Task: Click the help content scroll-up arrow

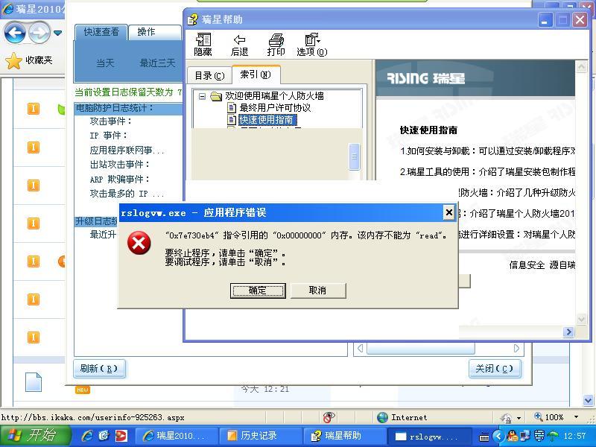Action: tap(581, 67)
